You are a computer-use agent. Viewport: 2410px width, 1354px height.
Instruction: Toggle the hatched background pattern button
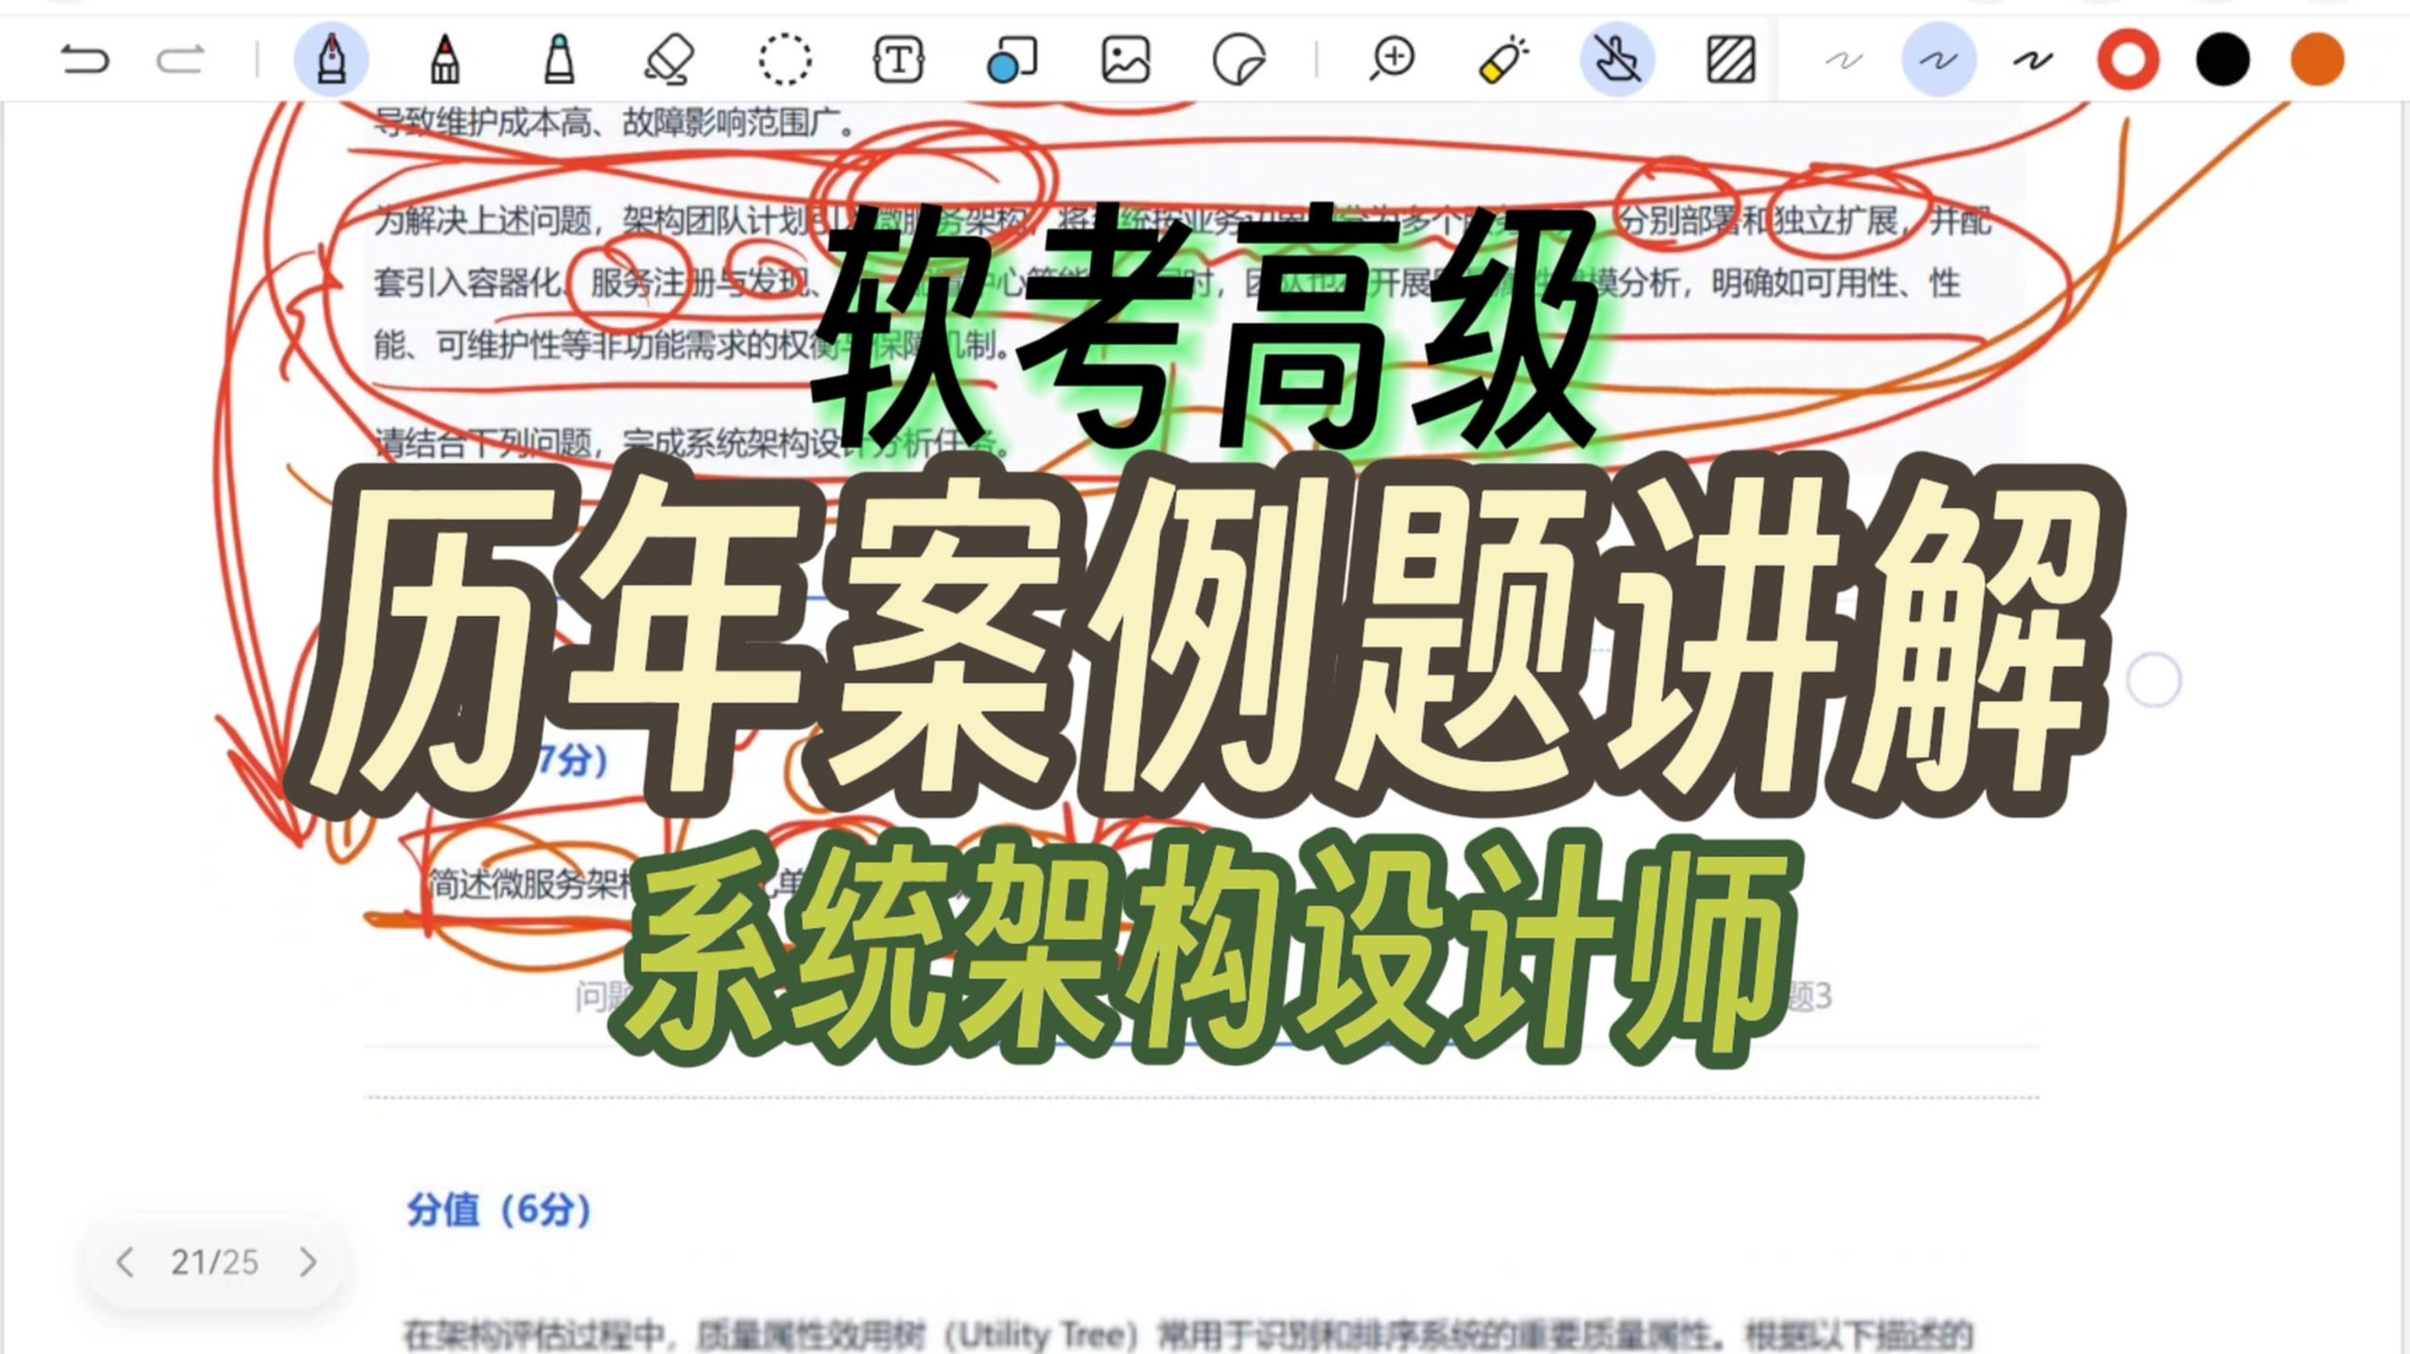(1730, 60)
